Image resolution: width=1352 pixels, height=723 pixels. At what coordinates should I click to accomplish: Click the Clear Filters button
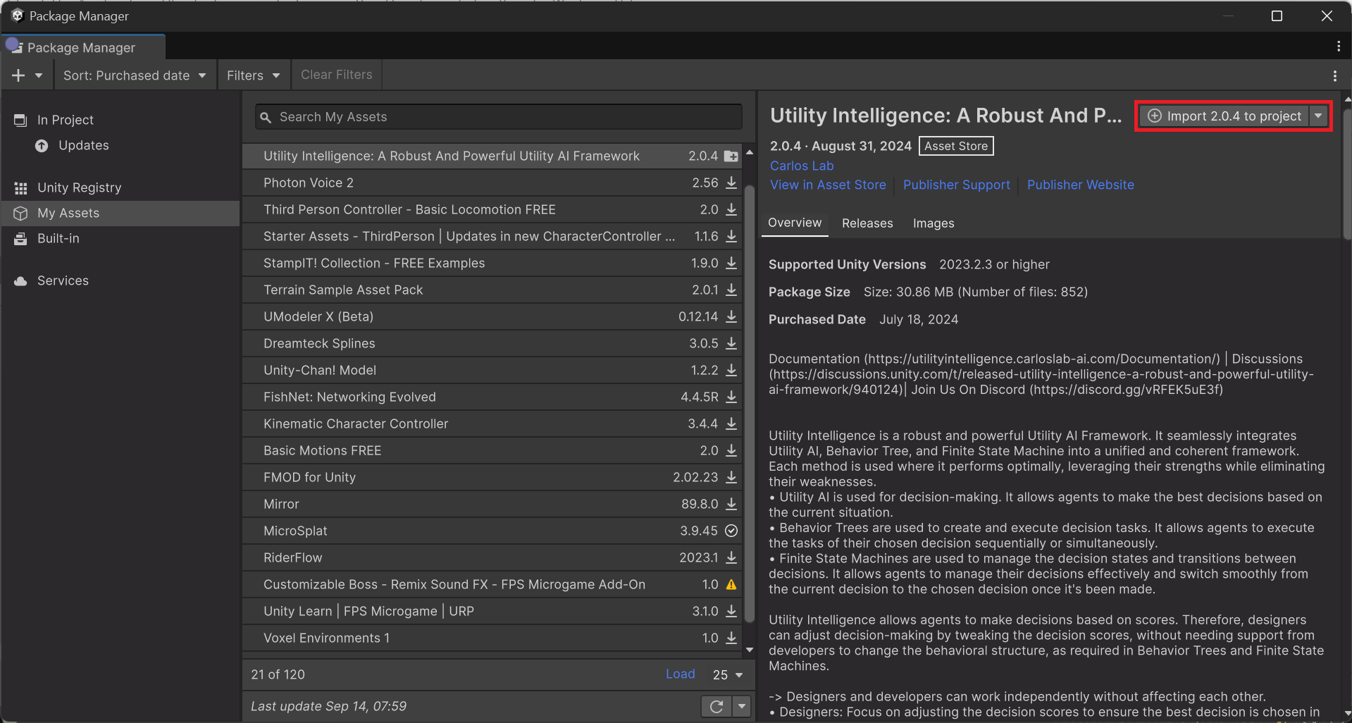point(337,75)
